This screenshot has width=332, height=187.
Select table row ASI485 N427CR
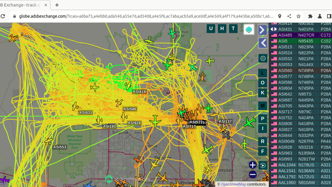click(301, 35)
